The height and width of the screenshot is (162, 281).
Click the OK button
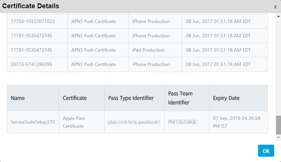(x=266, y=151)
